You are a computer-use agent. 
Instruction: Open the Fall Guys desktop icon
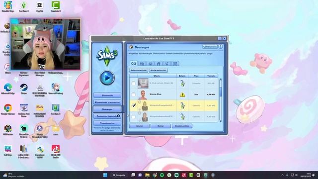click(8, 151)
